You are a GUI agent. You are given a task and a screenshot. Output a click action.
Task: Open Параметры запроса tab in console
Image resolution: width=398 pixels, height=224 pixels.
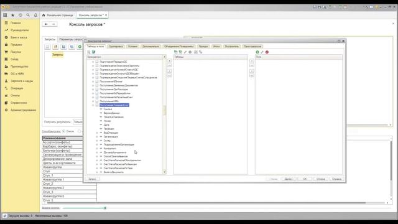click(71, 39)
